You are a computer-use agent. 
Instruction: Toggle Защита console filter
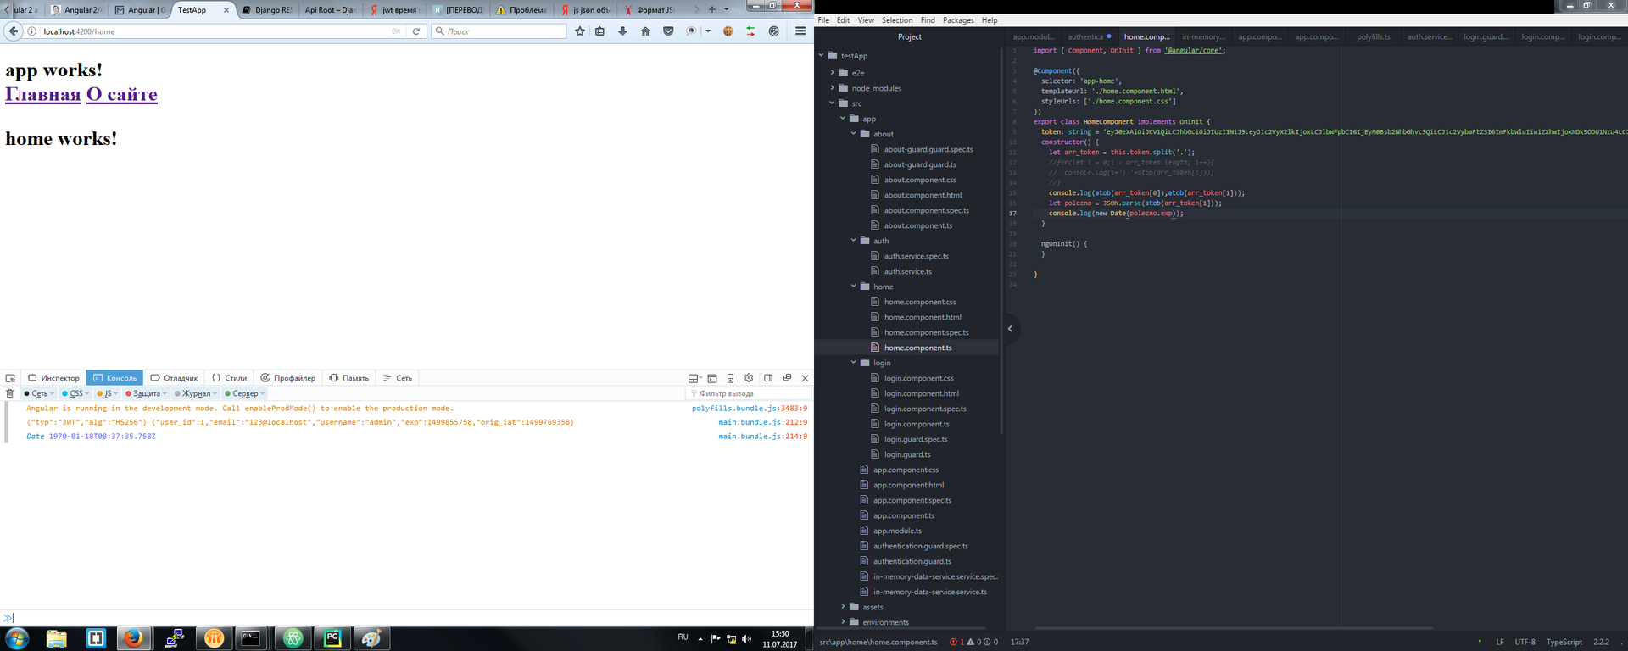pos(146,393)
